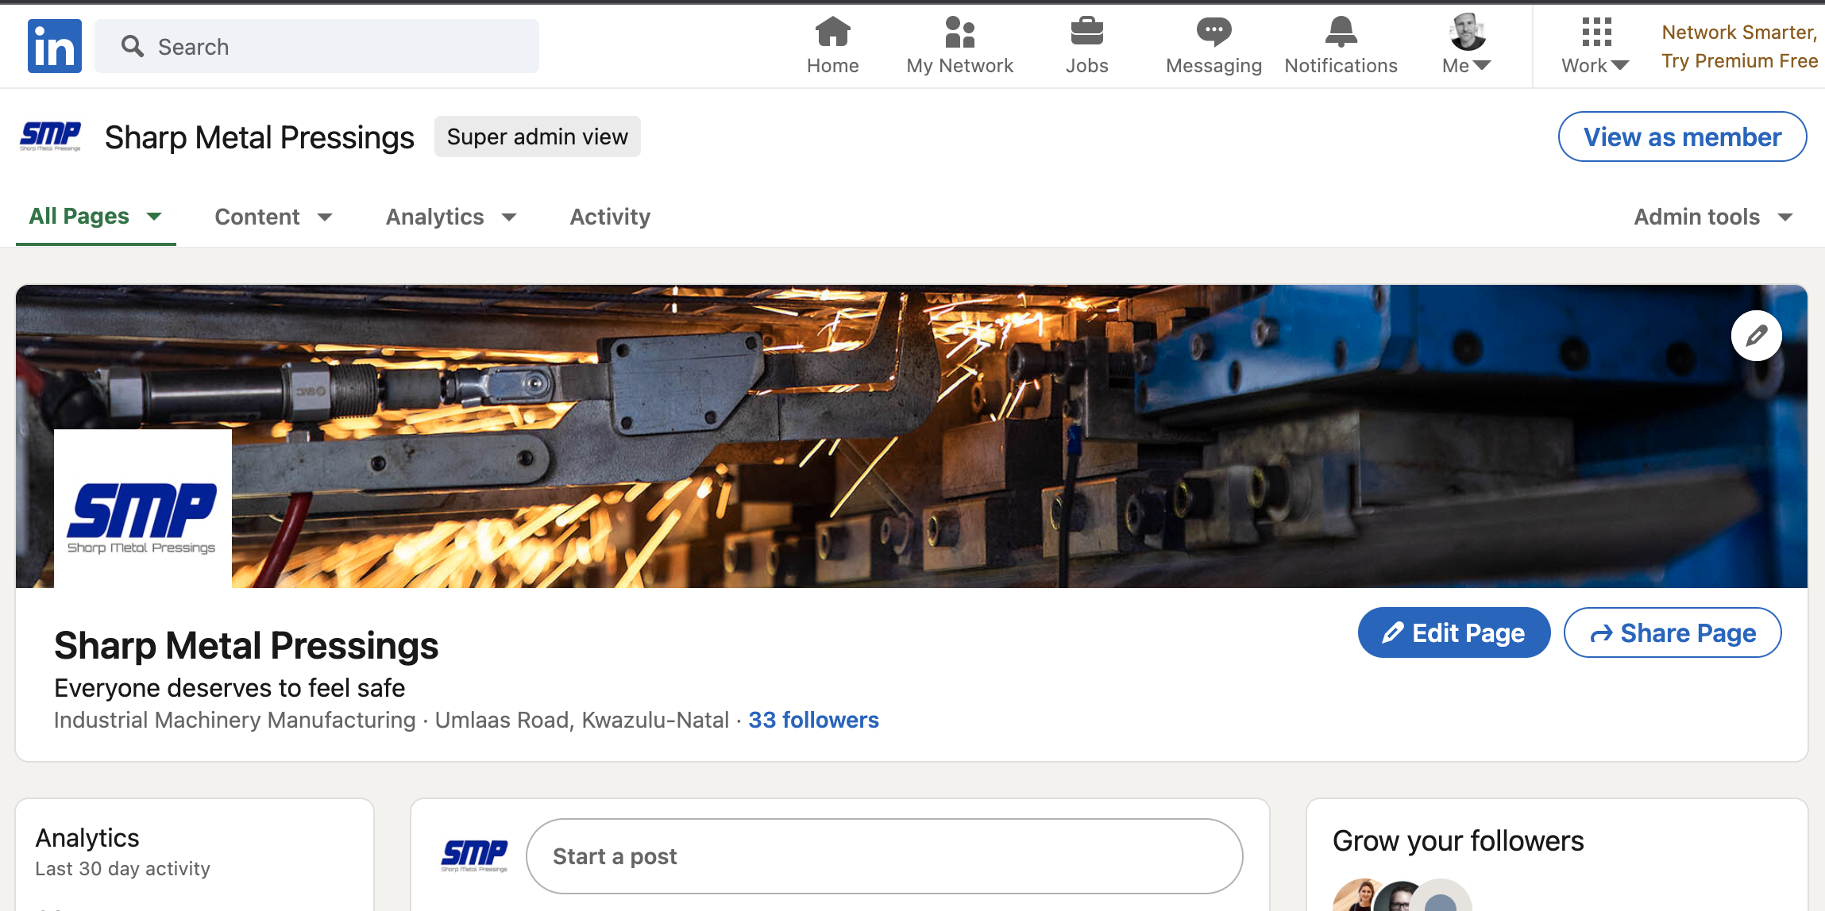
Task: Open the Admin tools dropdown
Action: [1714, 217]
